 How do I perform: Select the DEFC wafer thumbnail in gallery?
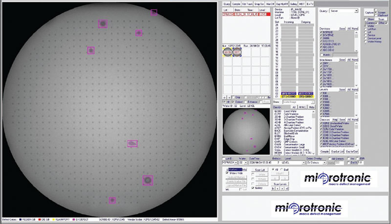click(x=237, y=52)
